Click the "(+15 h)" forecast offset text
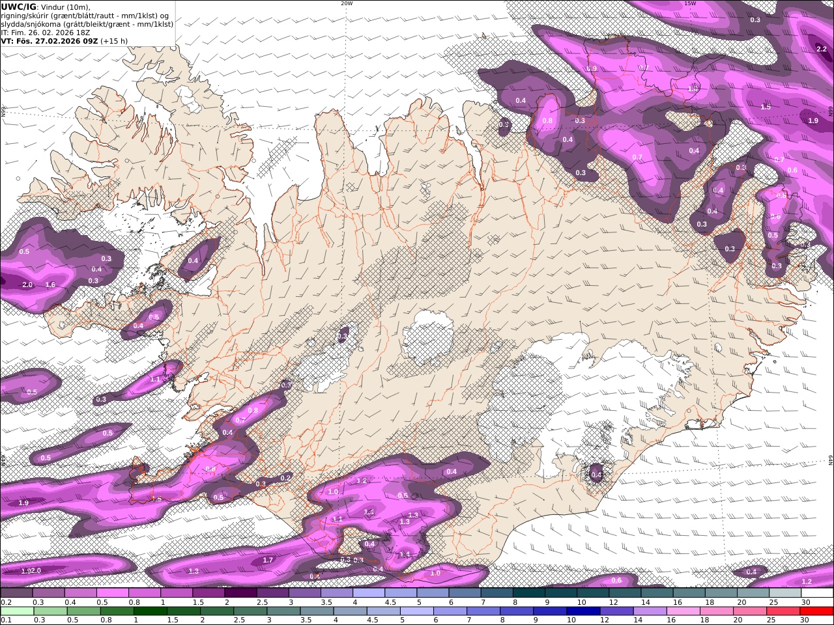The height and width of the screenshot is (625, 834). (114, 41)
